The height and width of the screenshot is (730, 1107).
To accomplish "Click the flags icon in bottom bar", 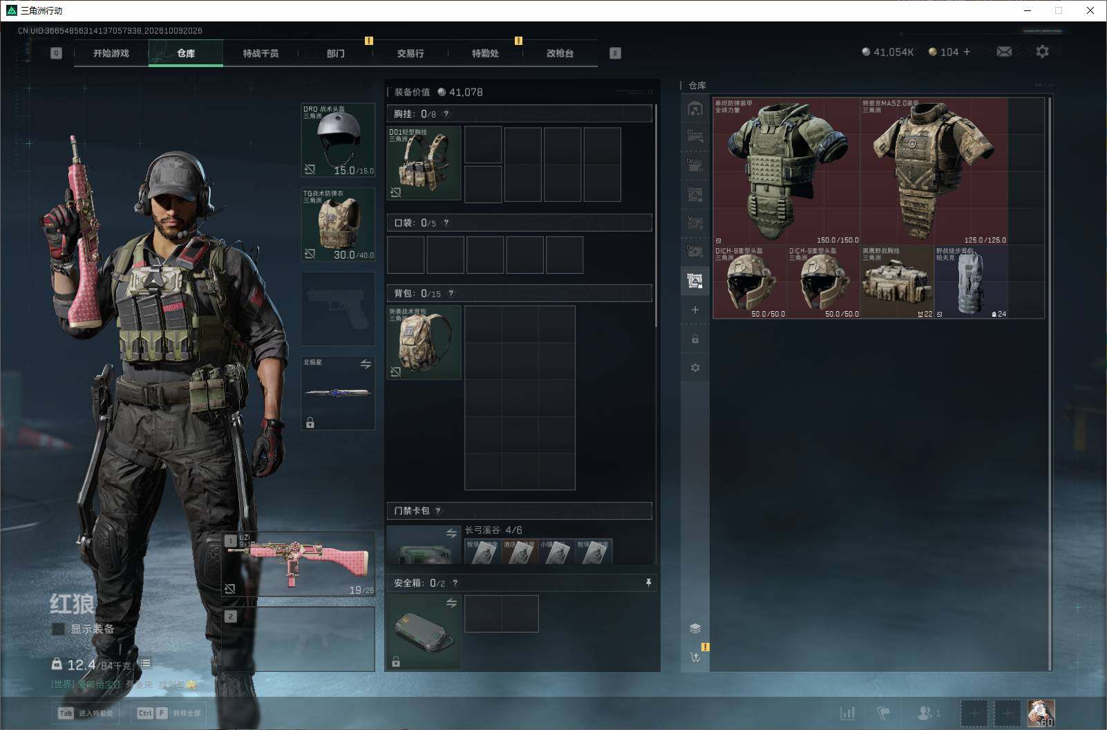I will coord(883,713).
